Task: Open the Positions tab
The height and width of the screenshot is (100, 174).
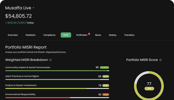Action: click(31, 35)
